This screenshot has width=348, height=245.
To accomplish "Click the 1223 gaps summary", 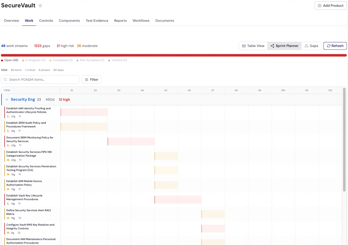I will pyautogui.click(x=42, y=46).
